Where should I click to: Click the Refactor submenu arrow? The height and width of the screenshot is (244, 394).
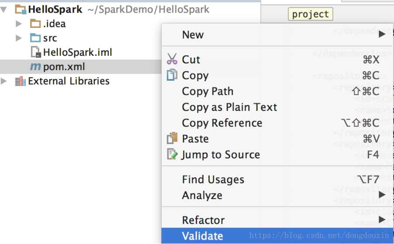click(382, 220)
